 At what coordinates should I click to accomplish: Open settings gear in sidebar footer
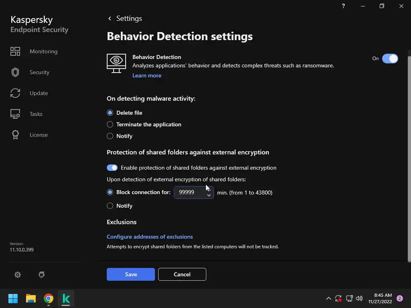click(x=18, y=274)
